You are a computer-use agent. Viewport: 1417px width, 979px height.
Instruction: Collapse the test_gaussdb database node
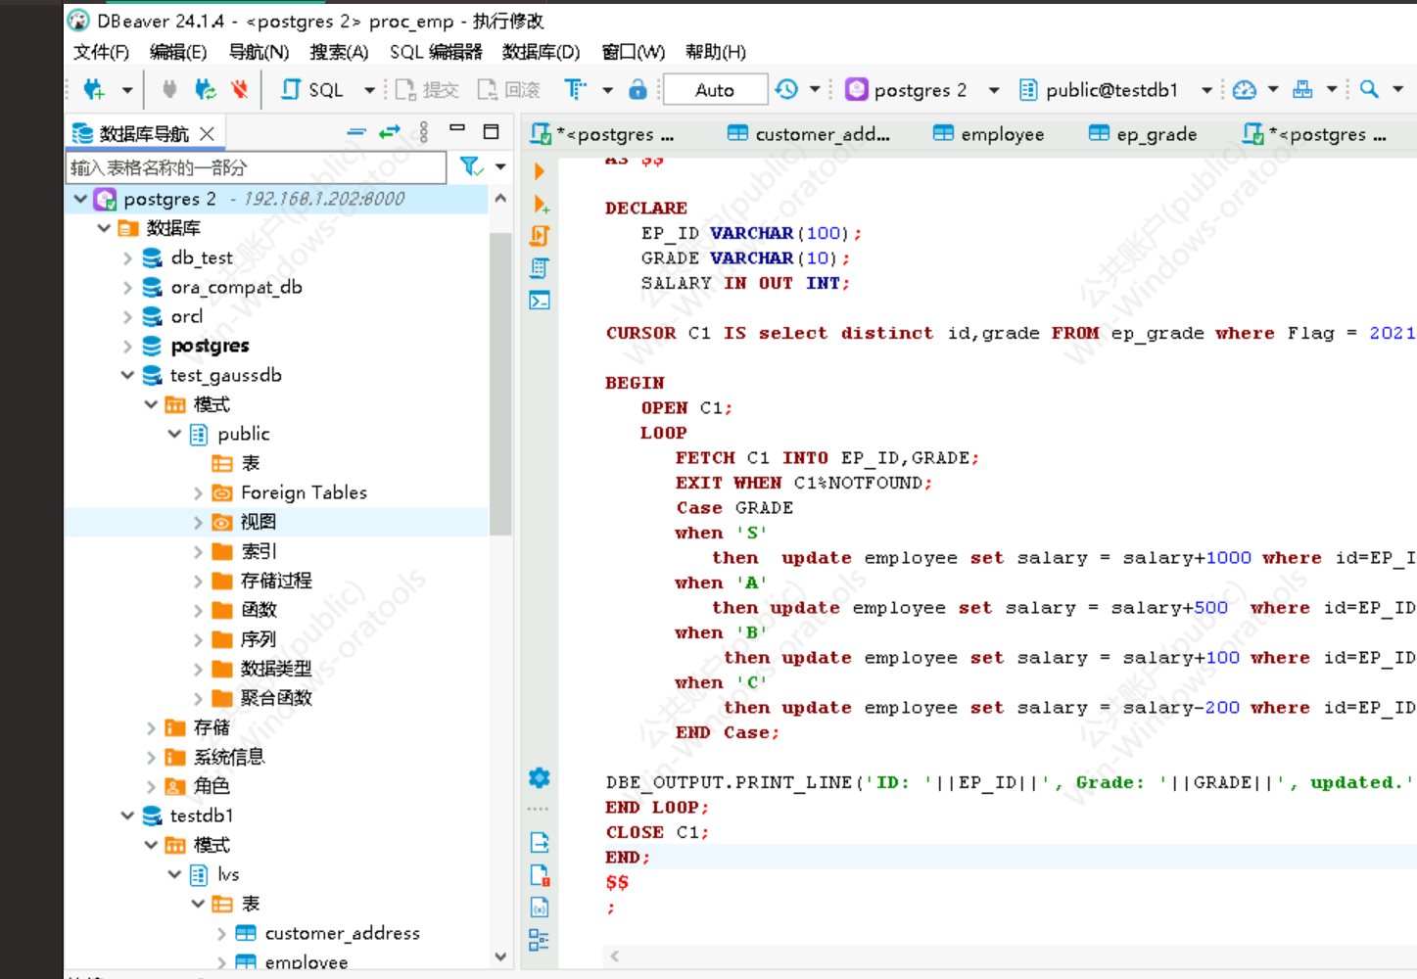click(x=127, y=375)
